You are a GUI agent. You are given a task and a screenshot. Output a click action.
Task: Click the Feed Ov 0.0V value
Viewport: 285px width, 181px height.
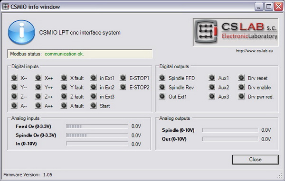pos(136,126)
